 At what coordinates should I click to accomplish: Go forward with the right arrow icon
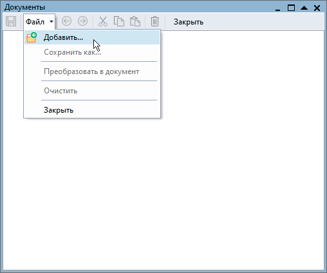click(x=82, y=21)
